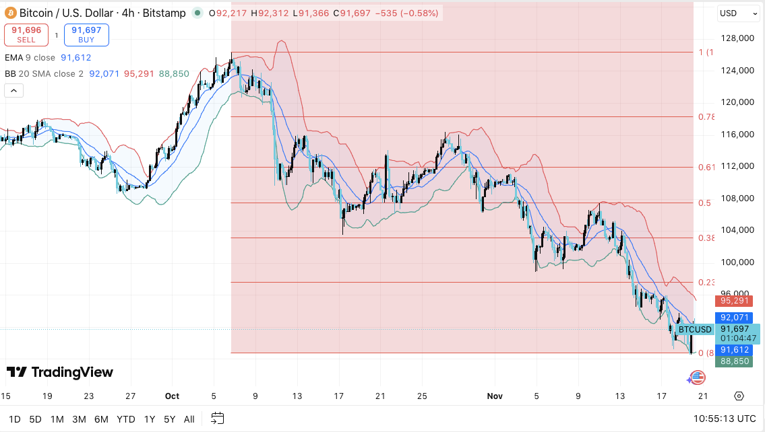Click the 95,291 upper band price label

pos(734,301)
